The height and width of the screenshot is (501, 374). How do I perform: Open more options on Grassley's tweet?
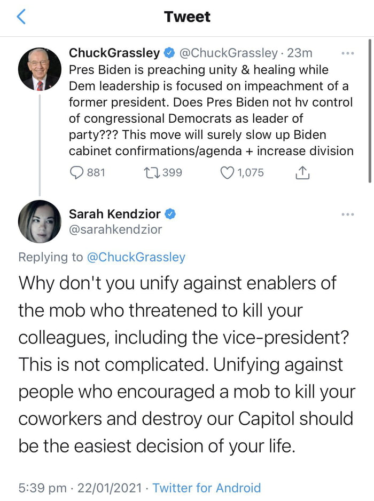[x=347, y=53]
